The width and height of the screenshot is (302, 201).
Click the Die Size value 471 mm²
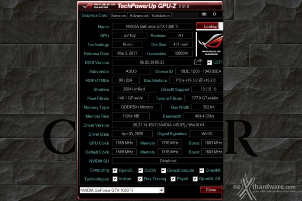click(181, 44)
